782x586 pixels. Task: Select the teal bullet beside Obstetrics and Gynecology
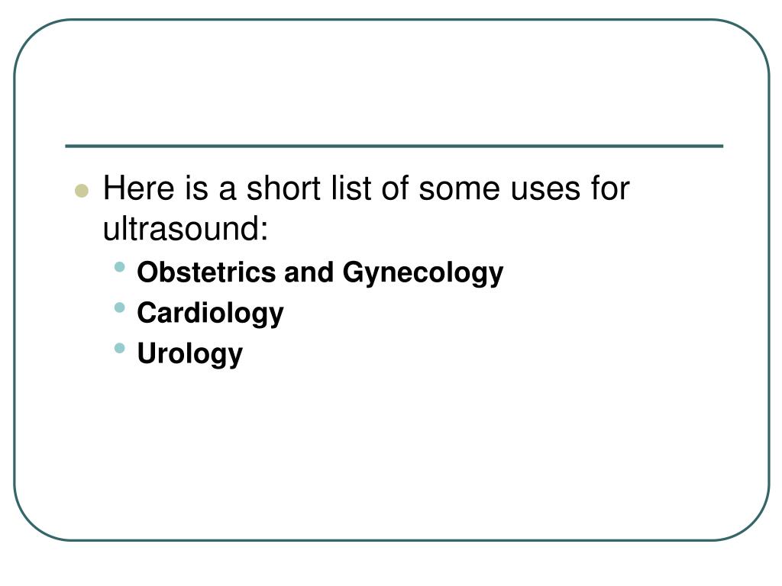[119, 267]
